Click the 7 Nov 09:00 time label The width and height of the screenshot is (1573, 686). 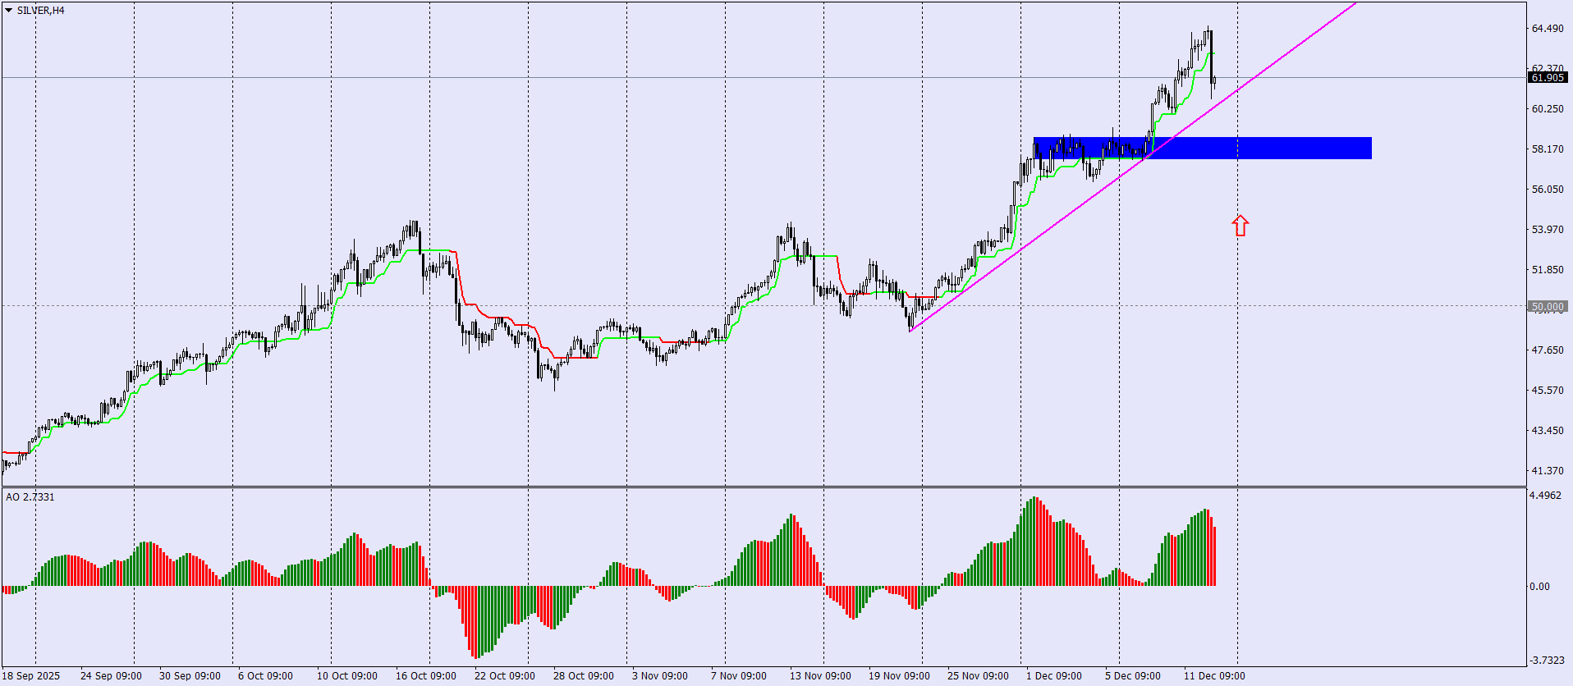coord(739,676)
